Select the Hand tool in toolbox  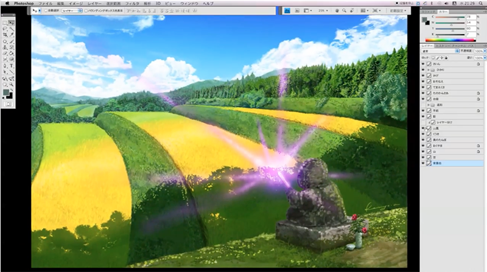point(5,84)
